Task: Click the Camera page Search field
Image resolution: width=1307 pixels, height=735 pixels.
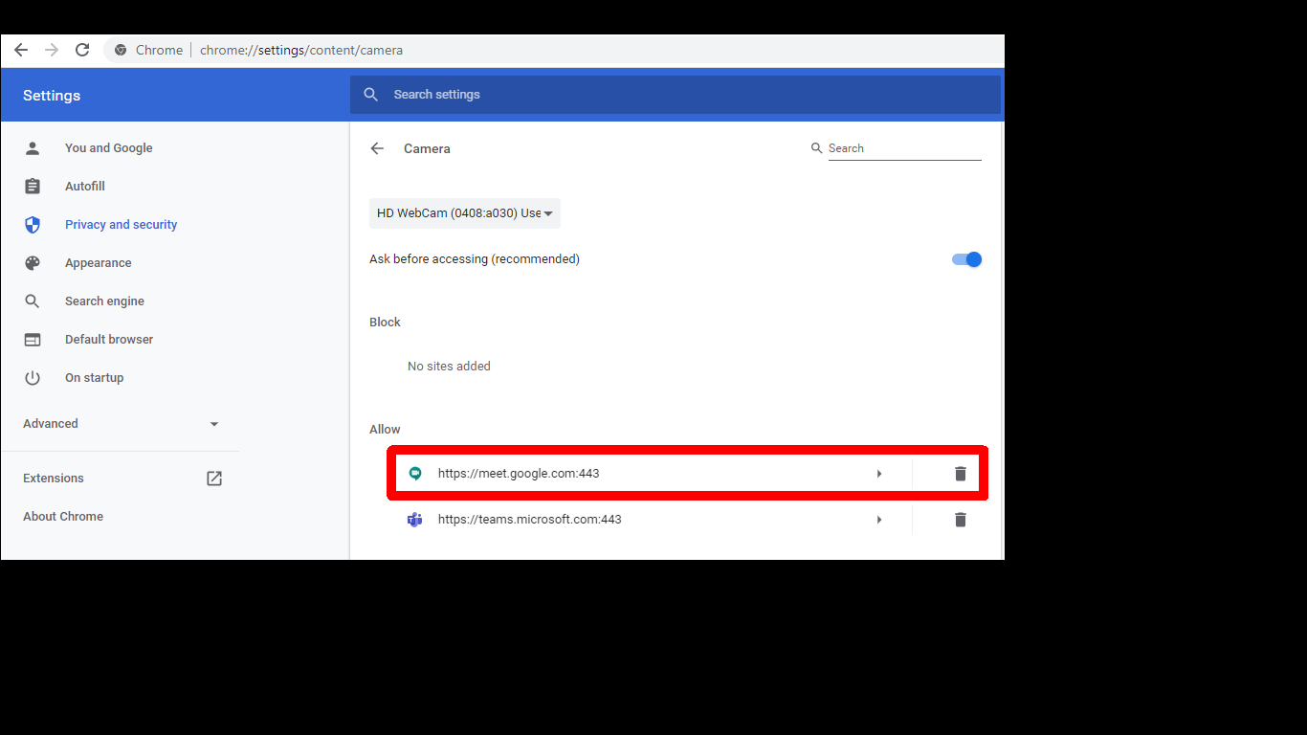Action: tap(904, 148)
